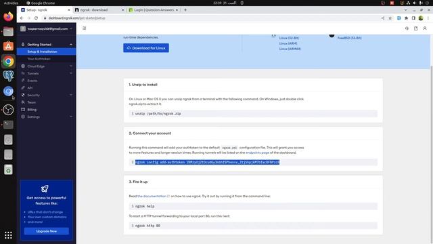Expand the Tunnels section

pos(71,73)
